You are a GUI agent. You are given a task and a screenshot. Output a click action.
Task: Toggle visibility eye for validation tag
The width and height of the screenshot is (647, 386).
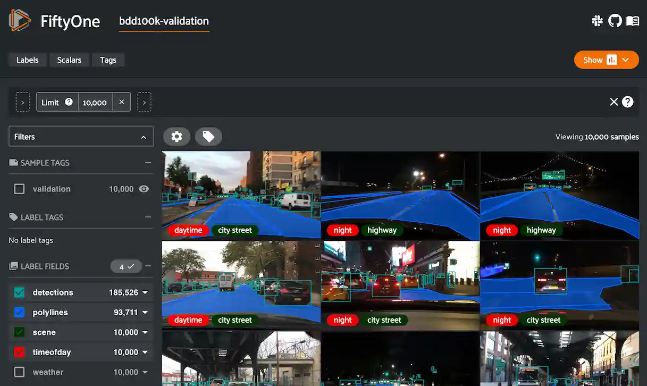[x=144, y=189]
